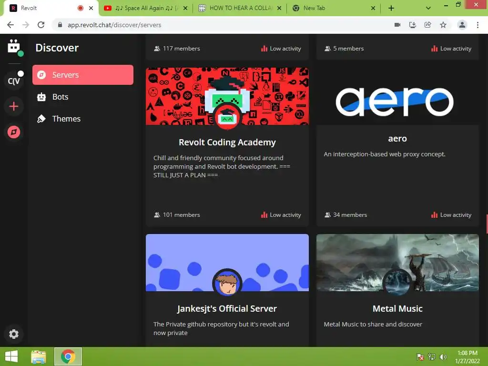Open Chrome profile avatar menu
Image resolution: width=488 pixels, height=366 pixels.
tap(462, 25)
